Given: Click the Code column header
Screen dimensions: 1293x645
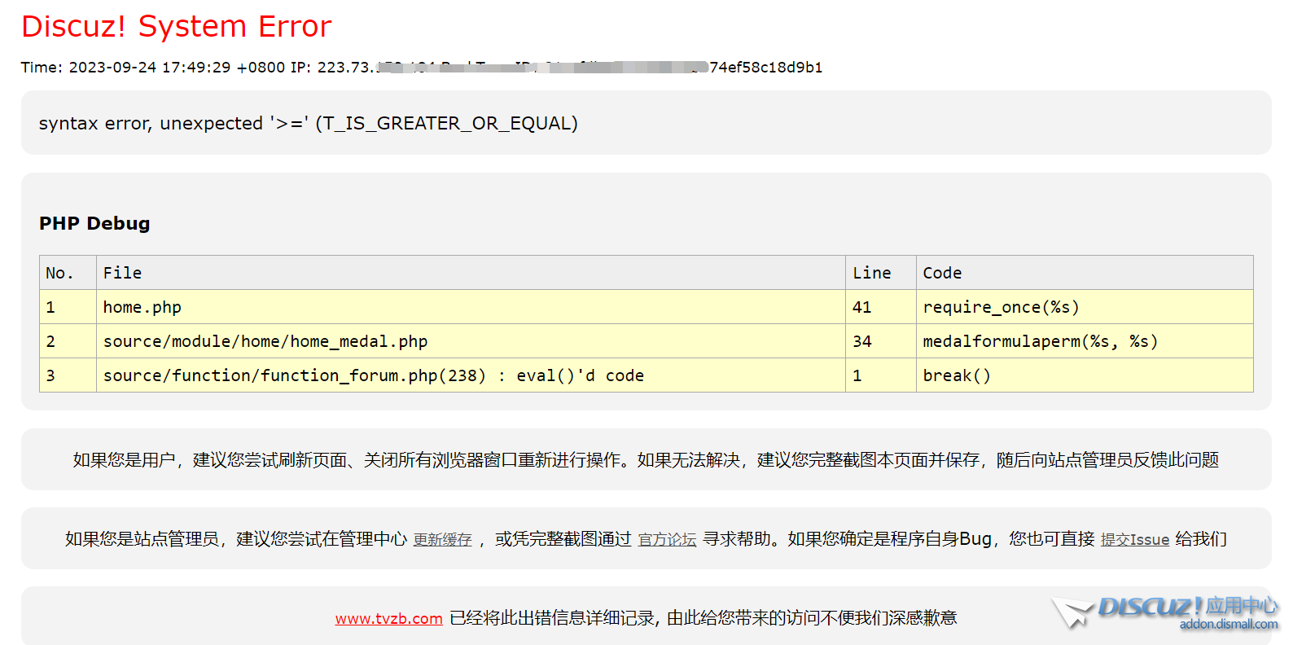Looking at the screenshot, I should click(x=1085, y=273).
